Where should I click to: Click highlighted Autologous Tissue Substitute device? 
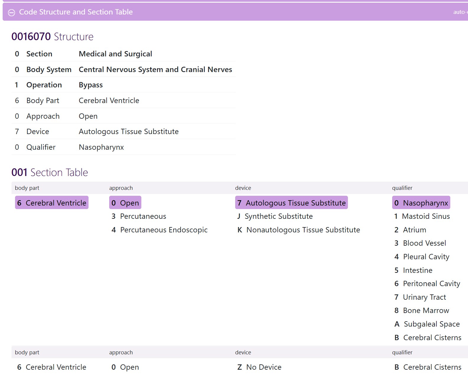point(291,203)
